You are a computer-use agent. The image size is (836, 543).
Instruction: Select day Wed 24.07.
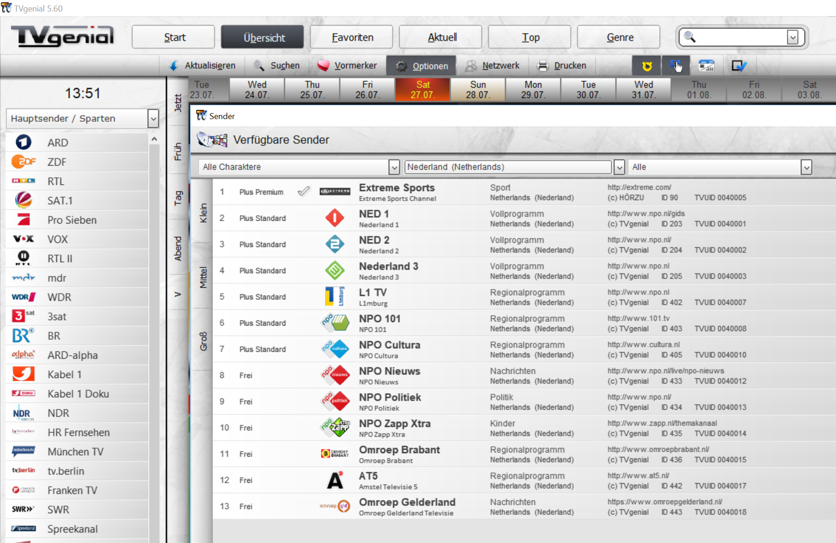pyautogui.click(x=257, y=90)
